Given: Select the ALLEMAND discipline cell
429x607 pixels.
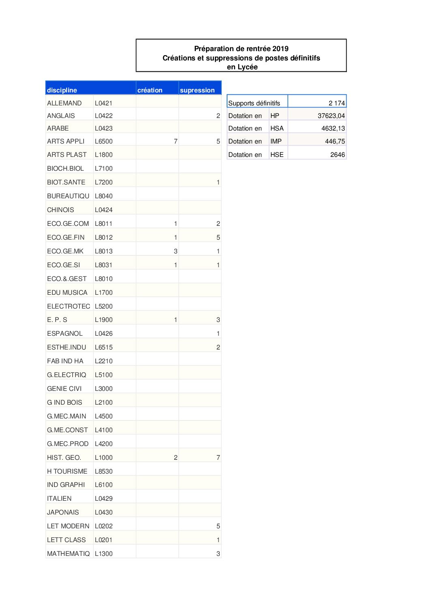Looking at the screenshot, I should pos(69,101).
